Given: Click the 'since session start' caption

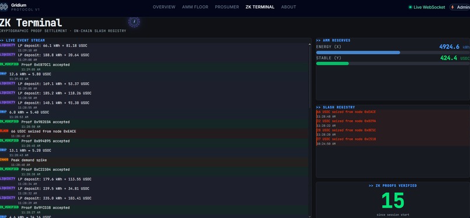Looking at the screenshot, I should (392, 215).
